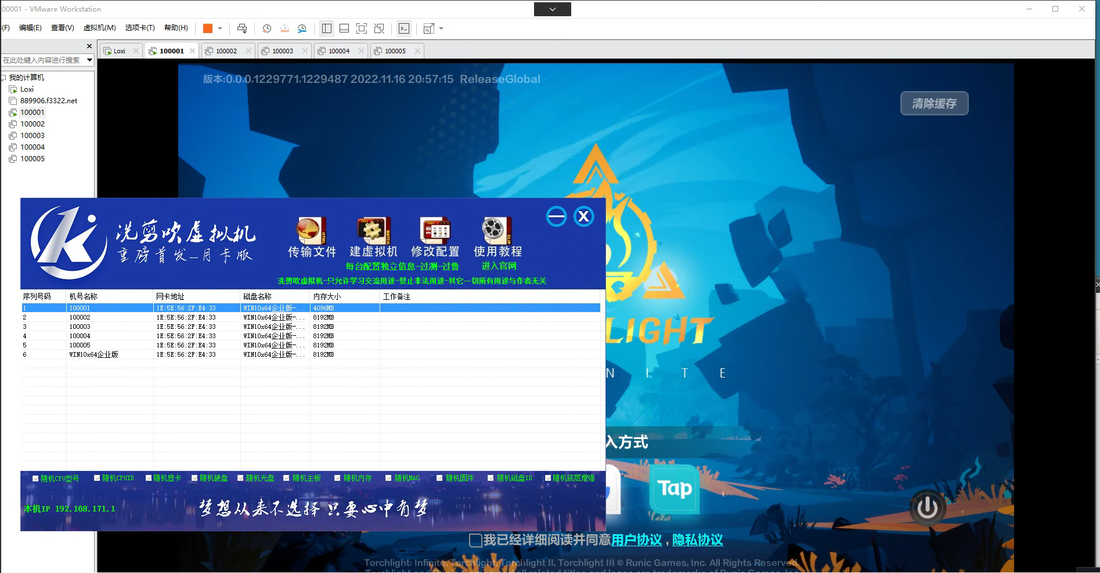Click the 清除缓存 button in the game

934,103
